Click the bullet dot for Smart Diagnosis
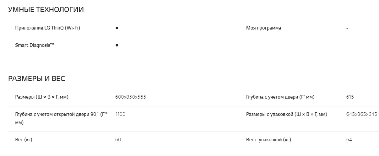Image resolution: width=379 pixels, height=156 pixels. coord(117,45)
